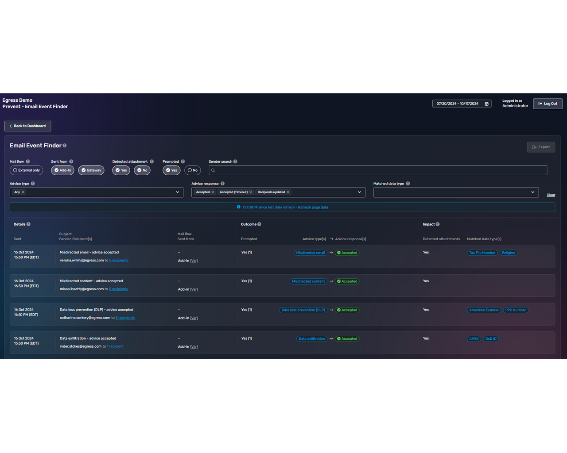Viewport: 567px width, 453px height.
Task: Click help icon beside Detected attachment
Action: [151, 161]
